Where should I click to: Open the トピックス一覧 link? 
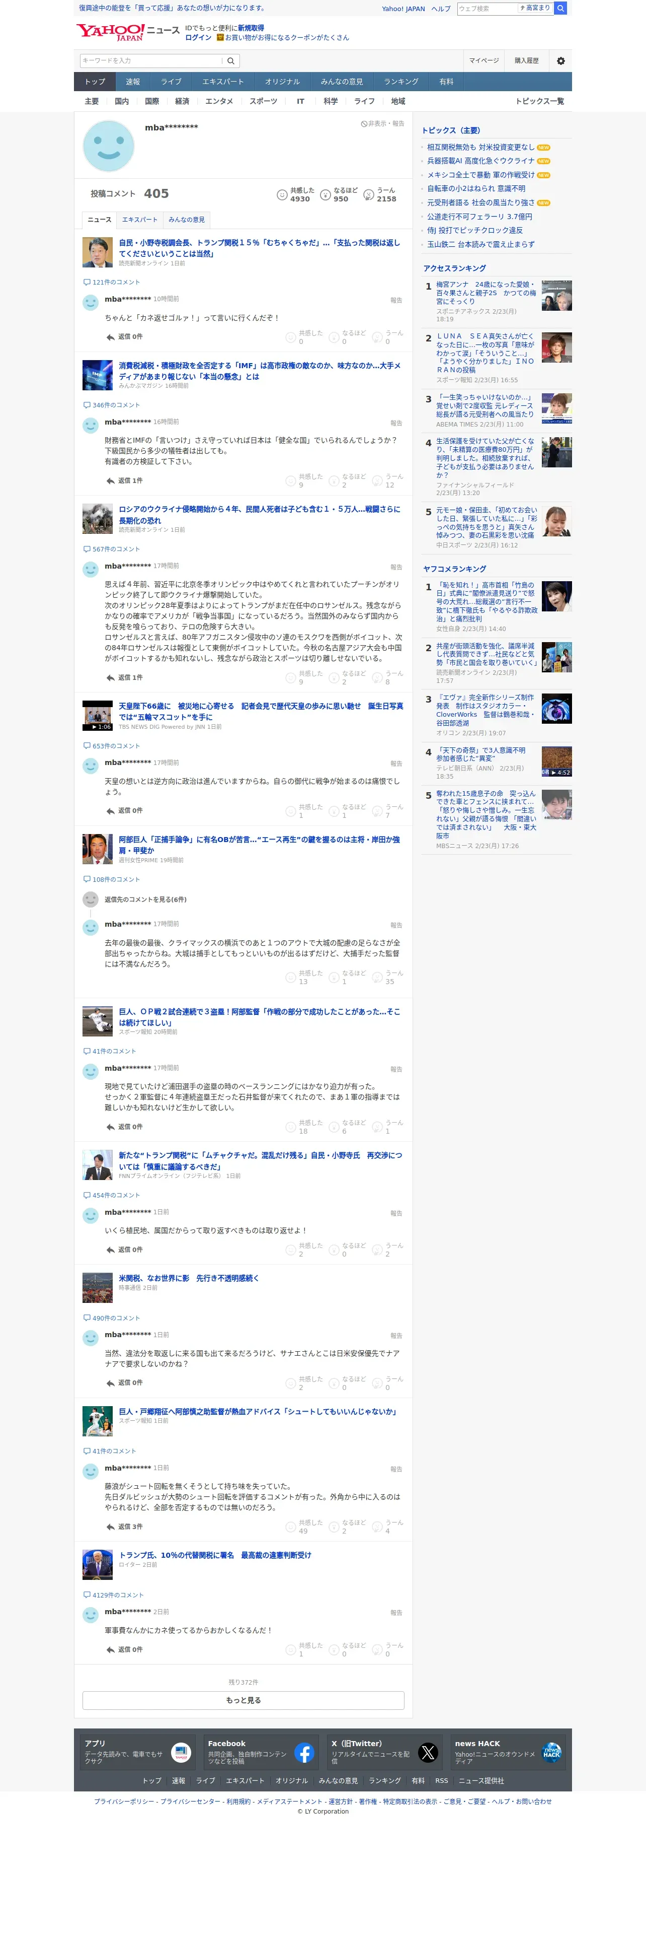539,101
